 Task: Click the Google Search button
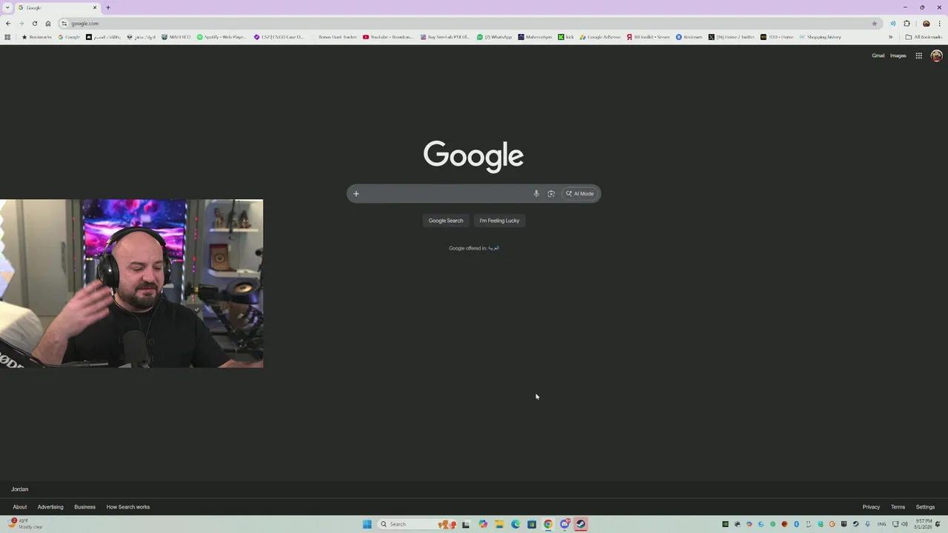(x=446, y=221)
